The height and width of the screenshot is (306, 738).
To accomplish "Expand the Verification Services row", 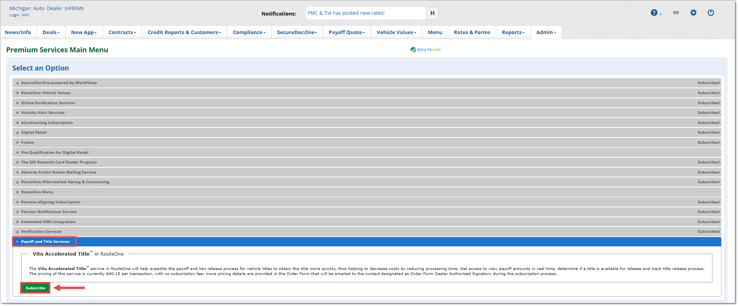I will (x=367, y=232).
